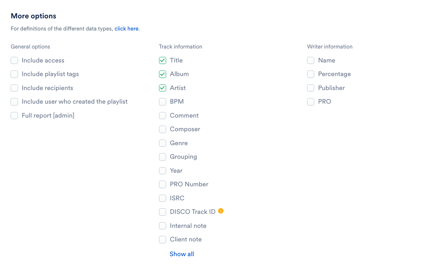This screenshot has height=269, width=442.
Task: Check Include user who created the playlist
Action: (14, 102)
